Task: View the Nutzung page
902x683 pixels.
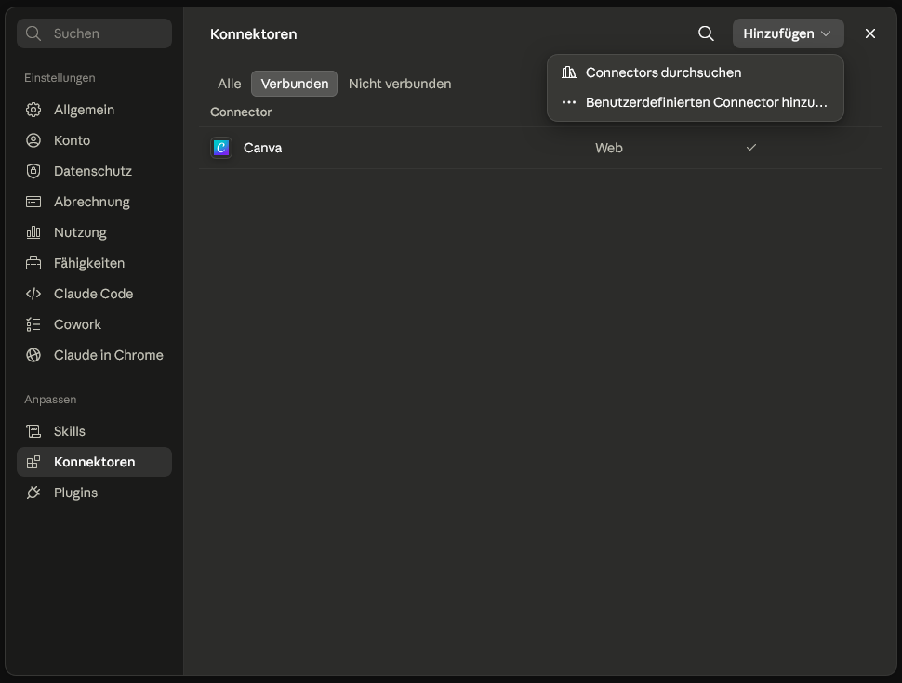Action: click(x=94, y=232)
